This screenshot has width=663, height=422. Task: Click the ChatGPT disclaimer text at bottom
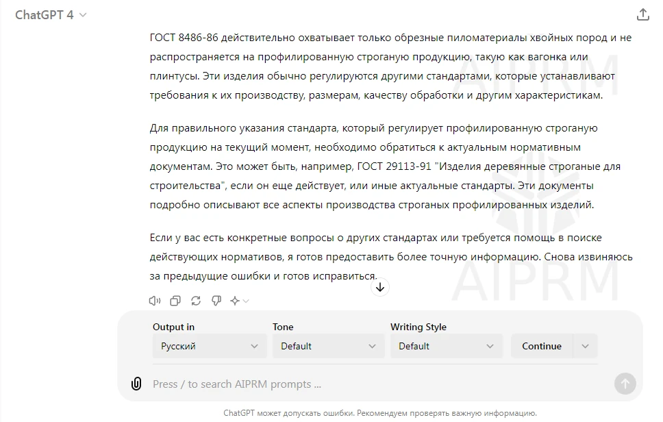(x=379, y=413)
